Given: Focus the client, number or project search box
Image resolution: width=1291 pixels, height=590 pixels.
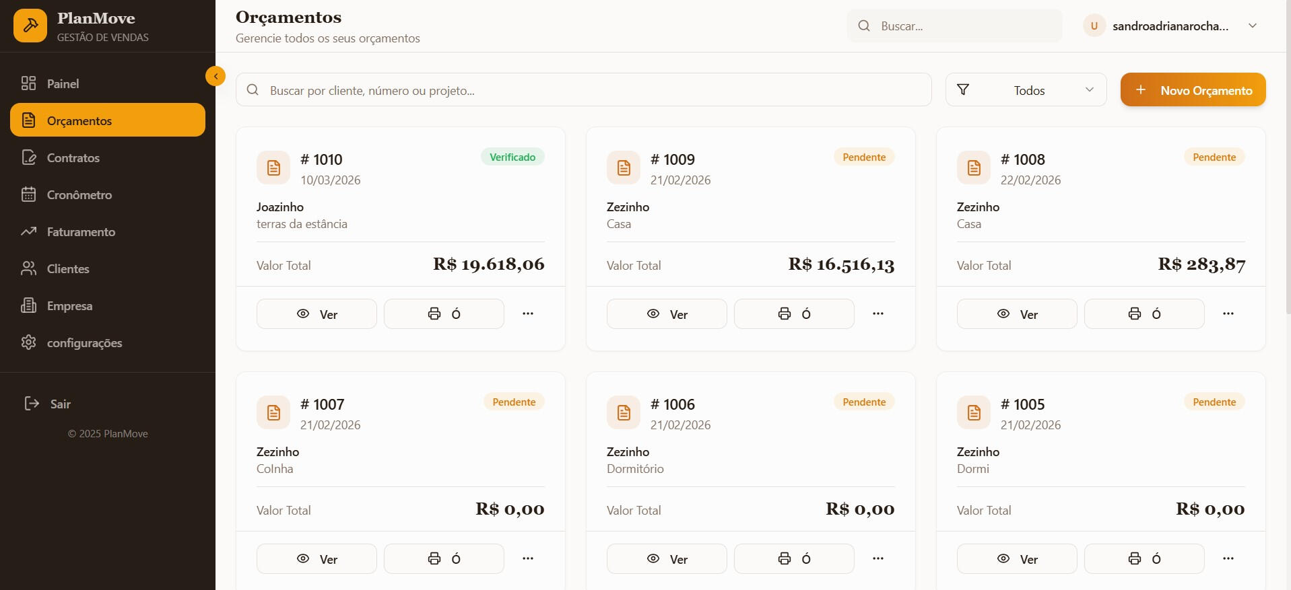Looking at the screenshot, I should click(x=583, y=90).
